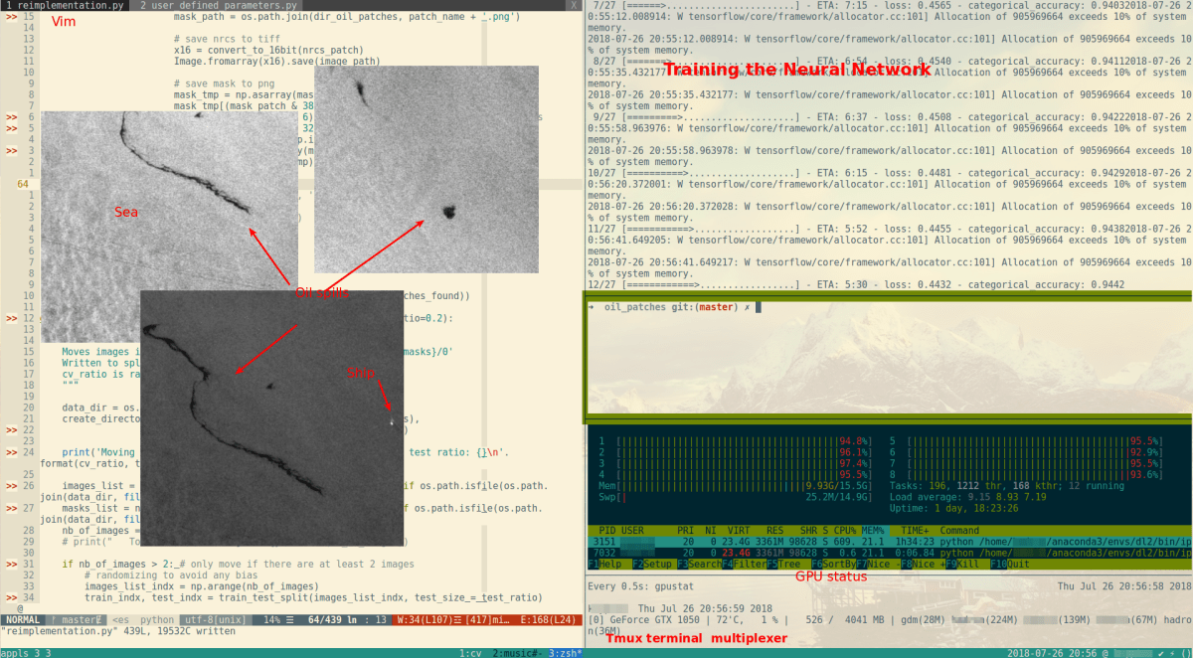Click F9 Kill in htop

pyautogui.click(x=957, y=564)
